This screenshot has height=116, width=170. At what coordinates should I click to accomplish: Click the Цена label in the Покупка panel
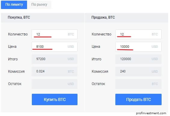point(12,47)
